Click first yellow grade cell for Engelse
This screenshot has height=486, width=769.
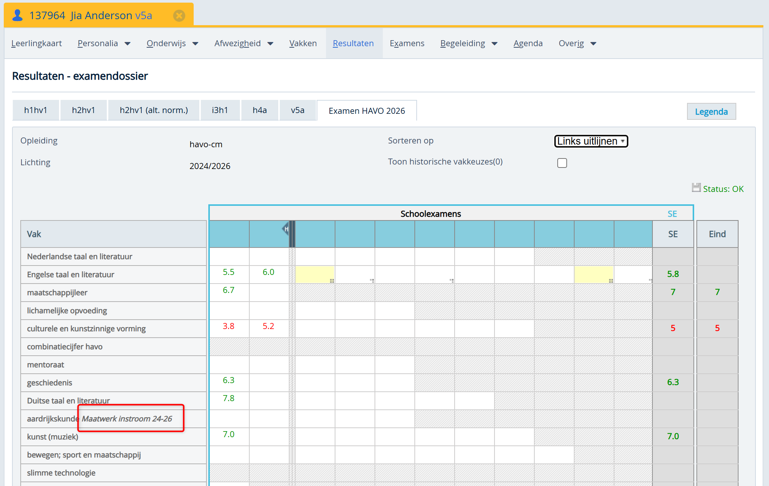point(314,274)
